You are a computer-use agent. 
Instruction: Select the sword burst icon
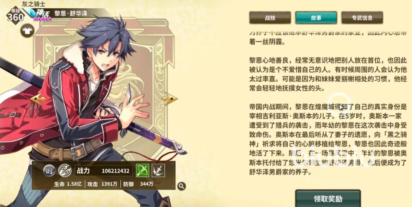click(x=158, y=170)
